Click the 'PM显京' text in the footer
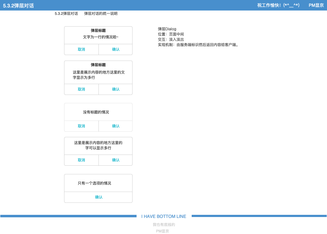The image size is (327, 234). pos(163,231)
